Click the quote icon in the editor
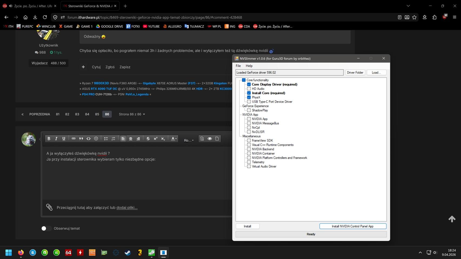Screen dimensions: 461x259 [x=81, y=139]
